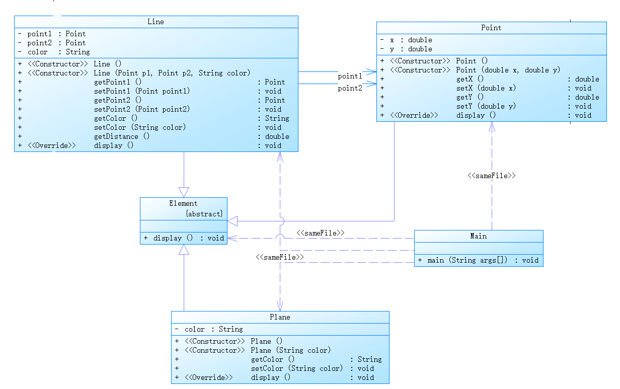The width and height of the screenshot is (620, 389).
Task: Click the point1 association role label
Action: (x=350, y=76)
